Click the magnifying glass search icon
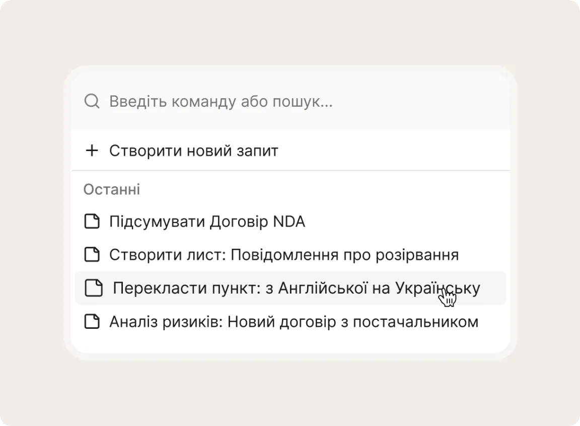This screenshot has height=426, width=580. click(92, 102)
